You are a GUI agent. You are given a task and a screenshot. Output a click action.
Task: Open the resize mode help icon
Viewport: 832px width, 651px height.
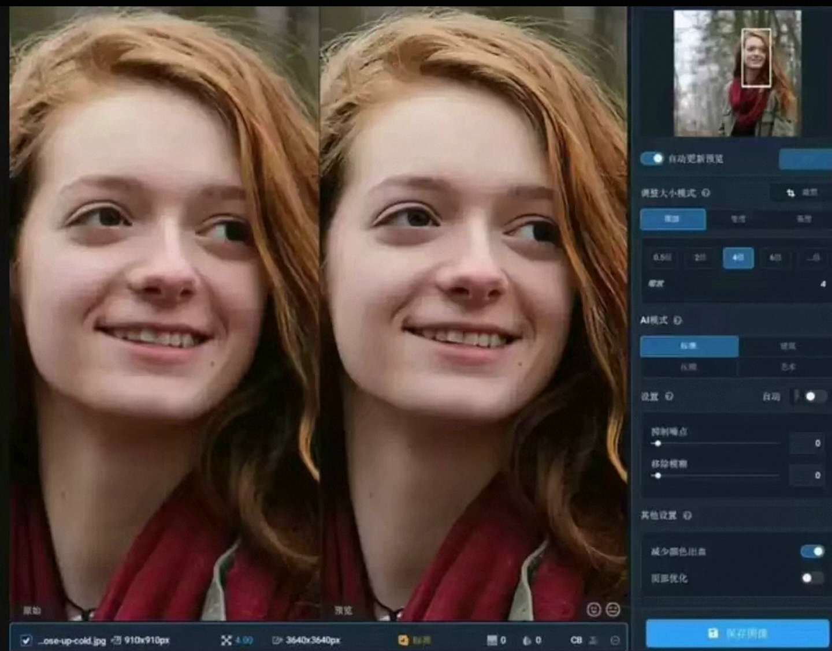tap(706, 193)
